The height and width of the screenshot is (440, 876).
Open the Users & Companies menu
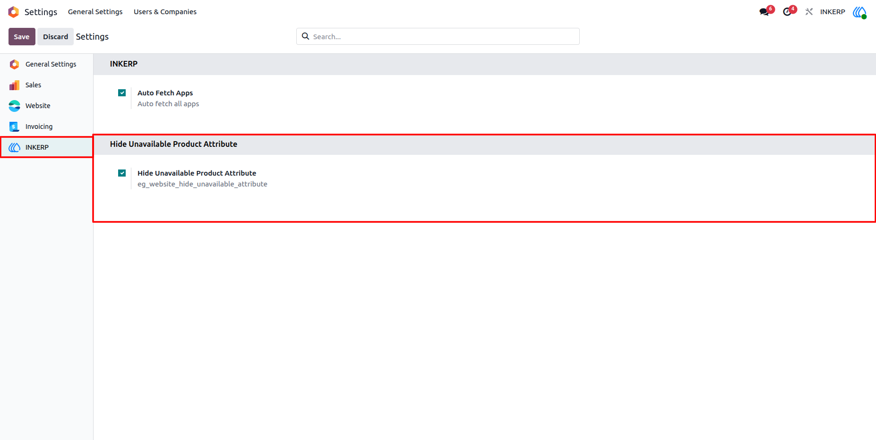point(165,12)
